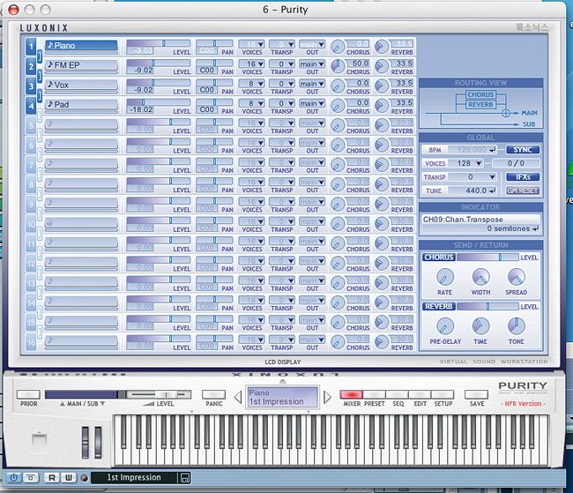The image size is (573, 493).
Task: Enable the power button at bottom left
Action: tap(12, 478)
